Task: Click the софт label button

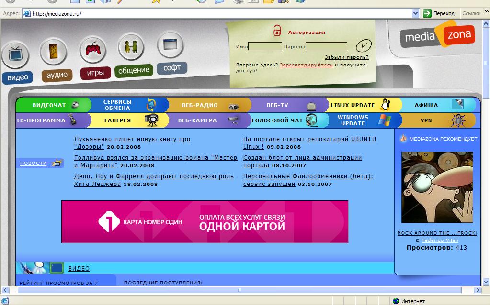Action: [172, 67]
